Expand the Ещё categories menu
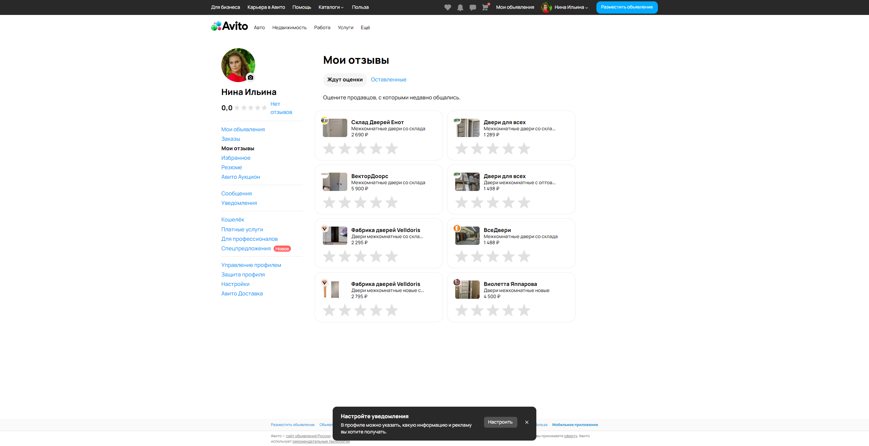 pos(365,27)
